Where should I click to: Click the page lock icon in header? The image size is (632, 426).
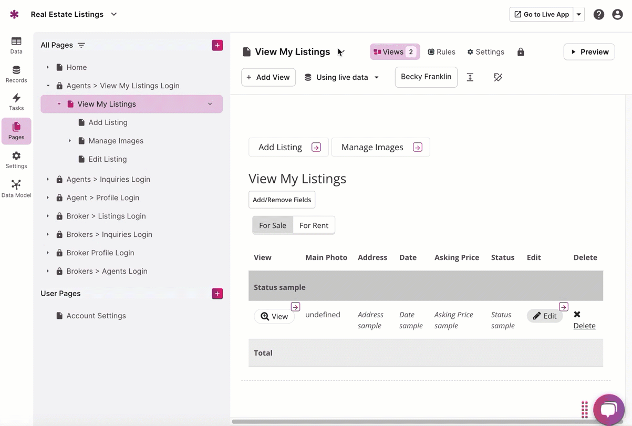coord(520,52)
